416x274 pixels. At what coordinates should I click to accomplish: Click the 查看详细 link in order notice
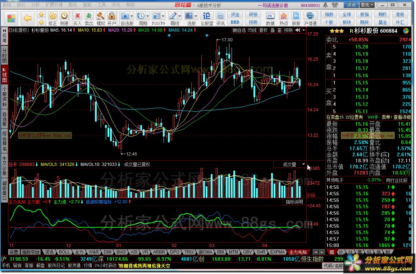(402, 117)
